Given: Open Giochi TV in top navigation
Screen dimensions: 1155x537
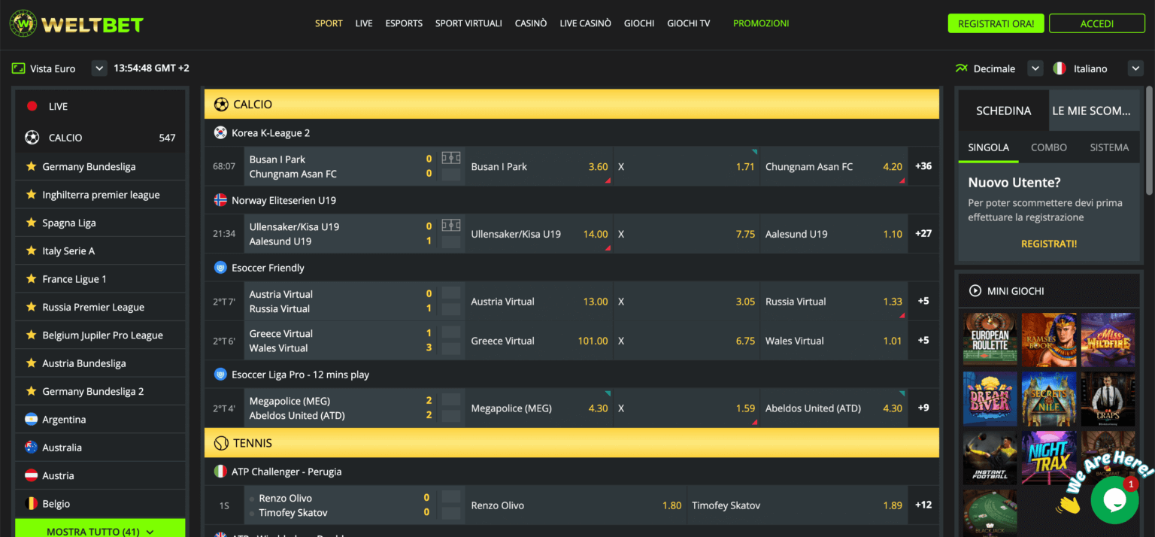Looking at the screenshot, I should click(x=688, y=23).
